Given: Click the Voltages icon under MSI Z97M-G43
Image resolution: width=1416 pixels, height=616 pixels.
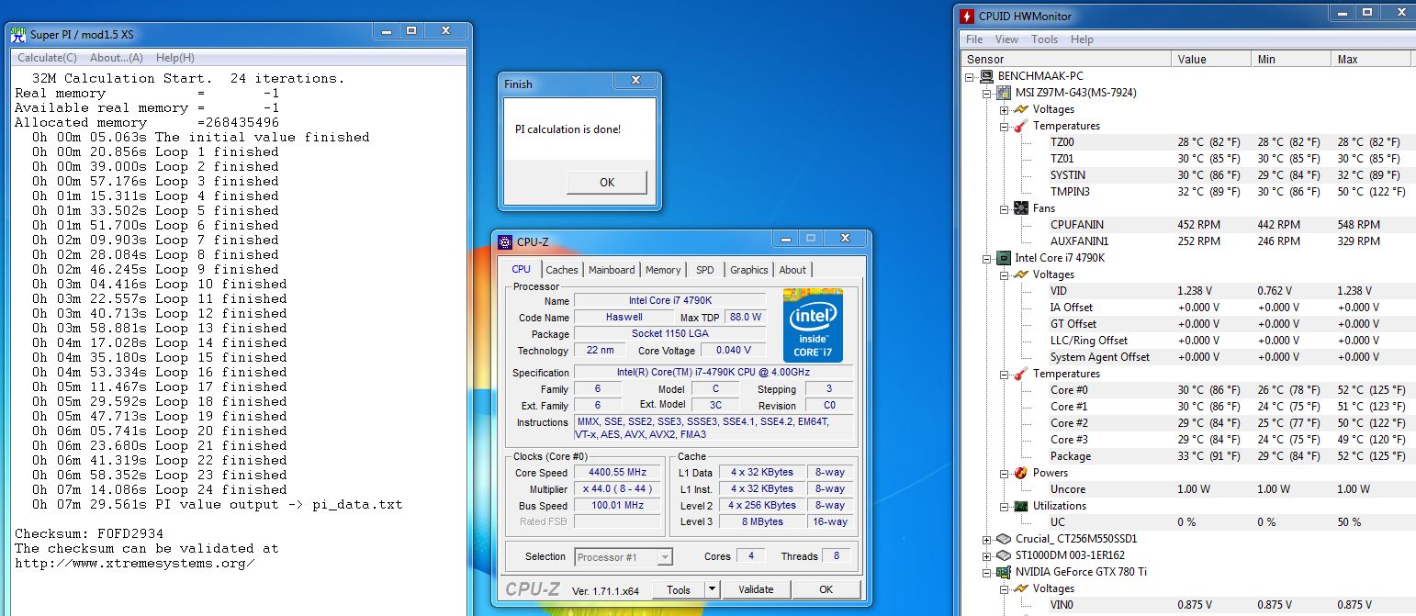Looking at the screenshot, I should point(1020,109).
